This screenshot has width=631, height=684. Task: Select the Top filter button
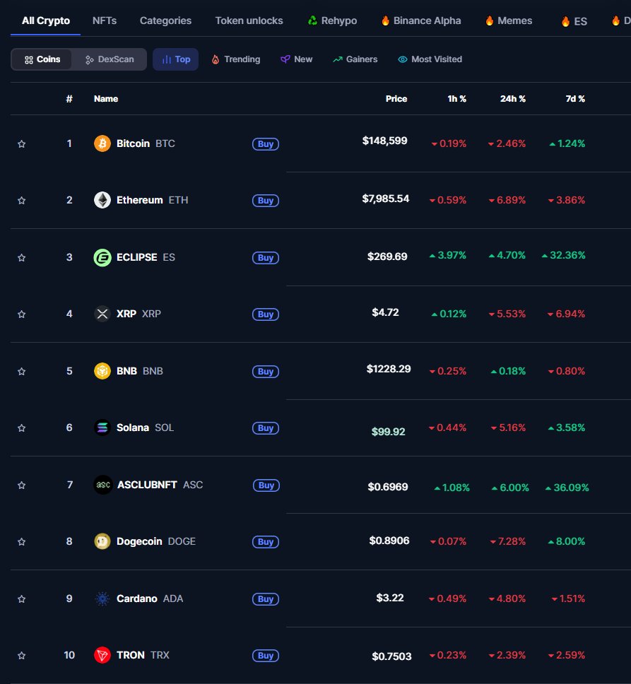(x=176, y=59)
